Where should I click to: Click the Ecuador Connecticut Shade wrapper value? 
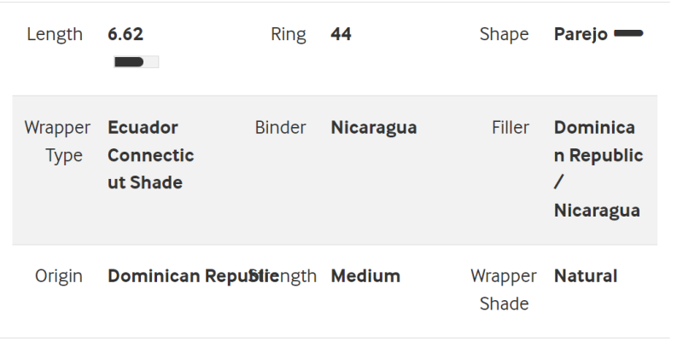151,155
